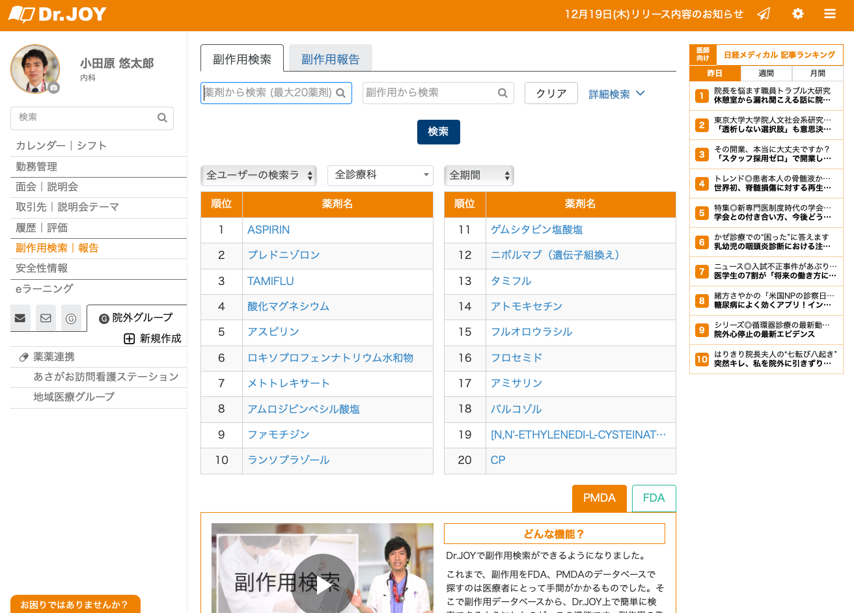Select the FDA tab
This screenshot has height=613, width=854.
click(654, 498)
